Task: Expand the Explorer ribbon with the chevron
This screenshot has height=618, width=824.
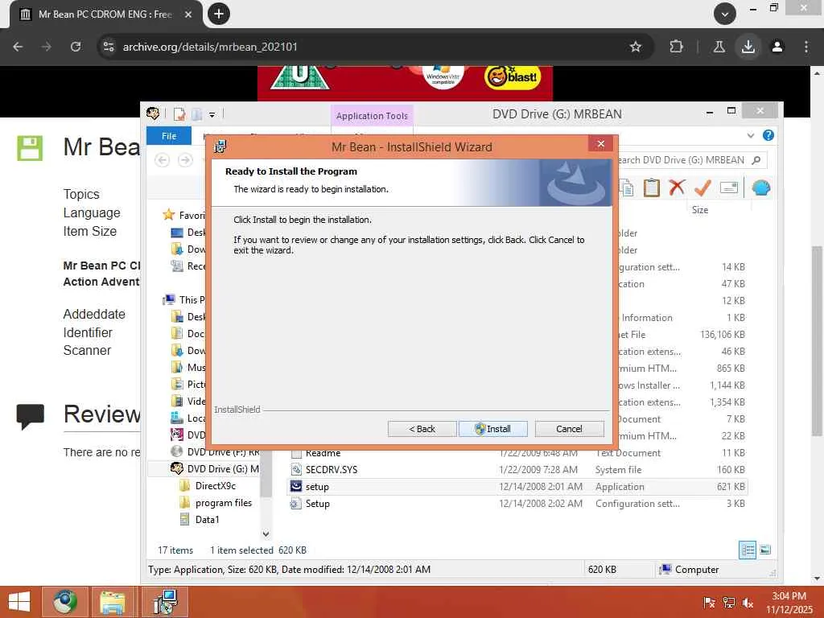Action: (x=751, y=135)
